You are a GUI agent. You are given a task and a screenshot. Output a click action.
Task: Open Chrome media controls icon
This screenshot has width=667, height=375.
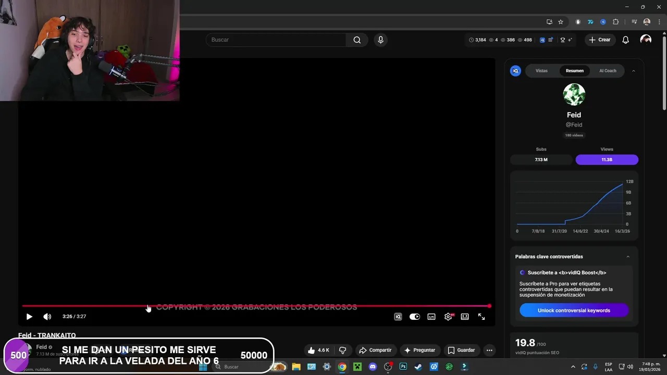coord(634,22)
